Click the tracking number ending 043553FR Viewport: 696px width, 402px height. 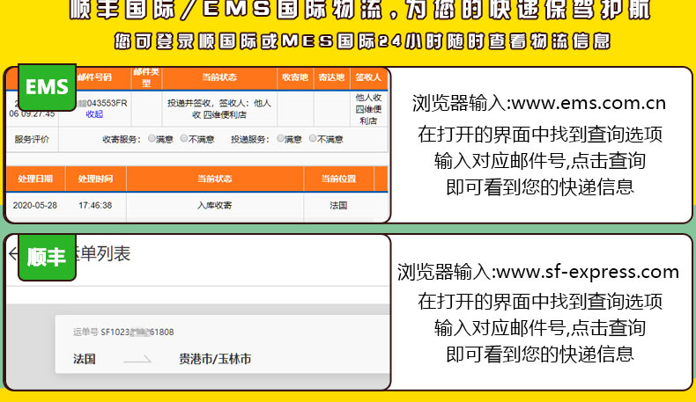point(102,103)
